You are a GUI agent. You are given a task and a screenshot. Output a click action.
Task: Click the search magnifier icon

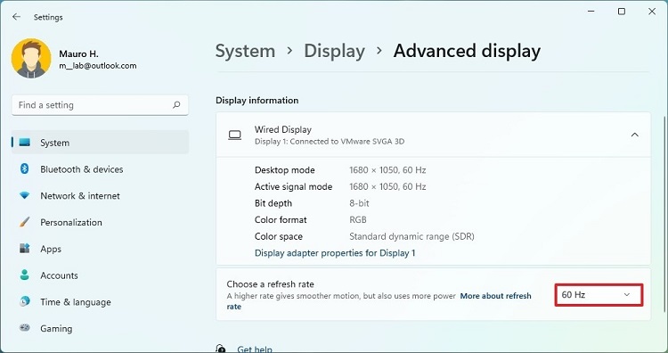[176, 105]
